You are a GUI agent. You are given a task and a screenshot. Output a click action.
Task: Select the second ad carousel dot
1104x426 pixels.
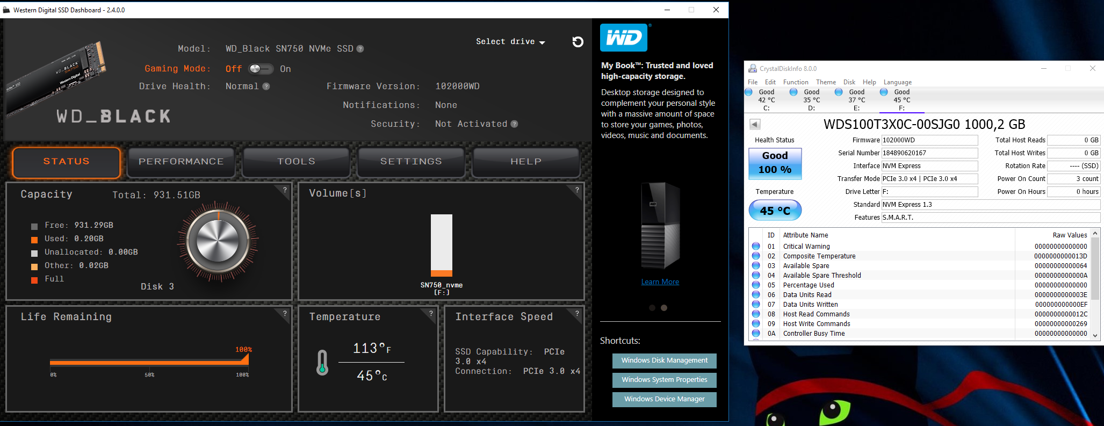pos(664,308)
